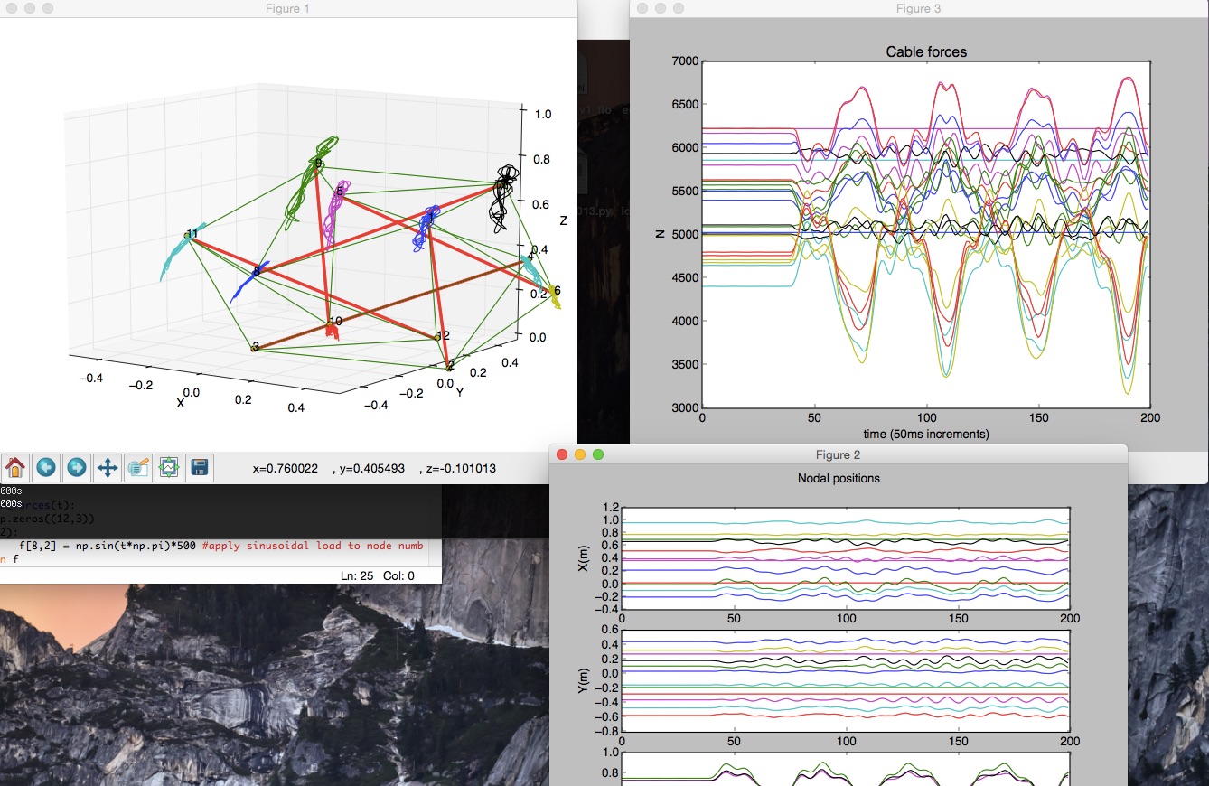Maximize Figure 2 with green button
The image size is (1209, 786).
coord(597,454)
